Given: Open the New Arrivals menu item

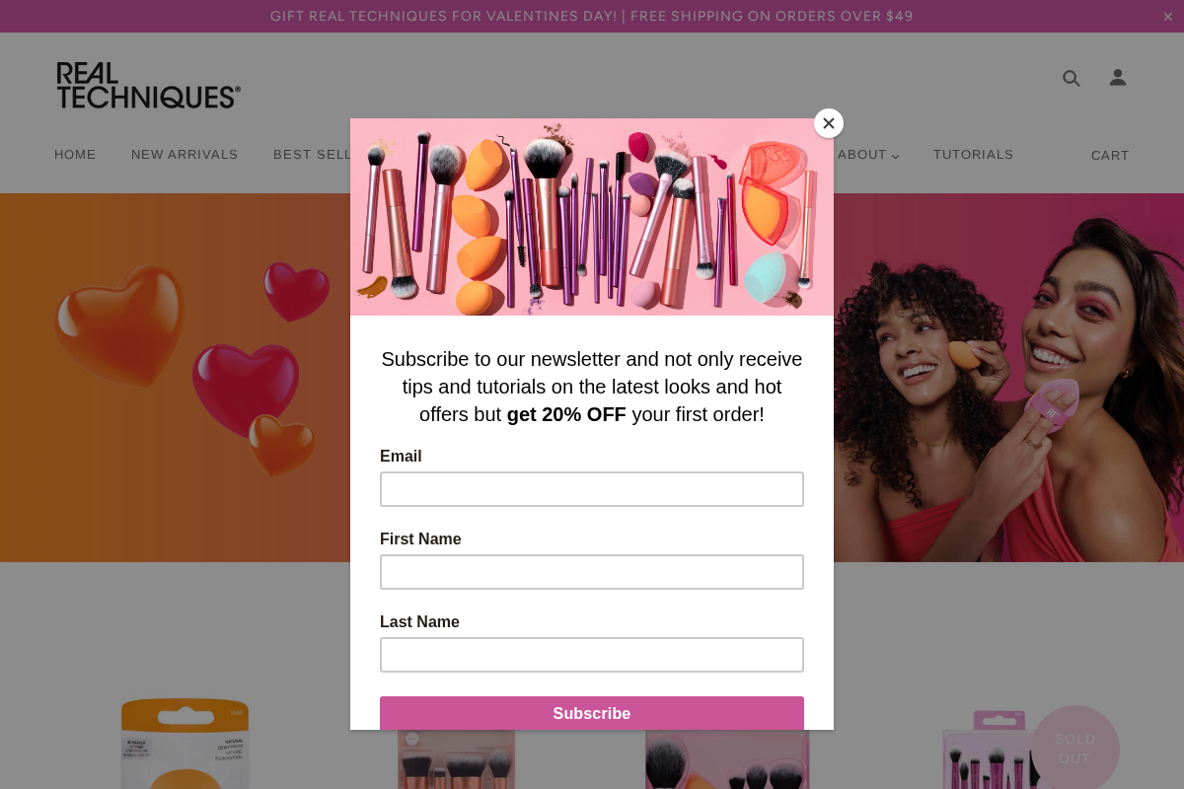Looking at the screenshot, I should click(185, 155).
